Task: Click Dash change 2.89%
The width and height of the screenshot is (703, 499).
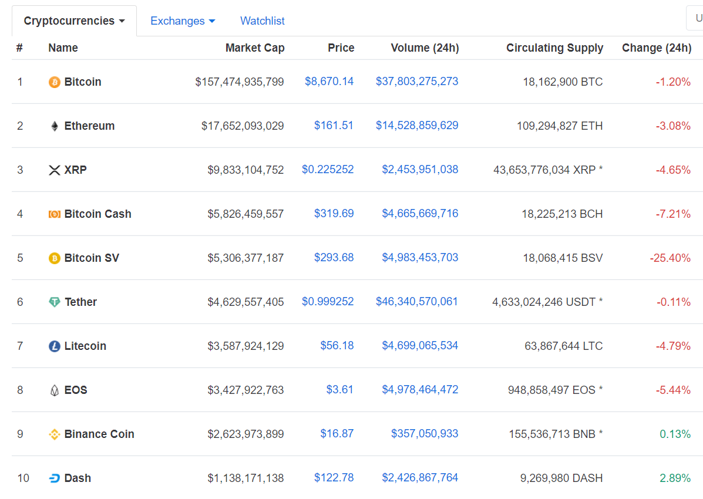Action: click(x=675, y=478)
